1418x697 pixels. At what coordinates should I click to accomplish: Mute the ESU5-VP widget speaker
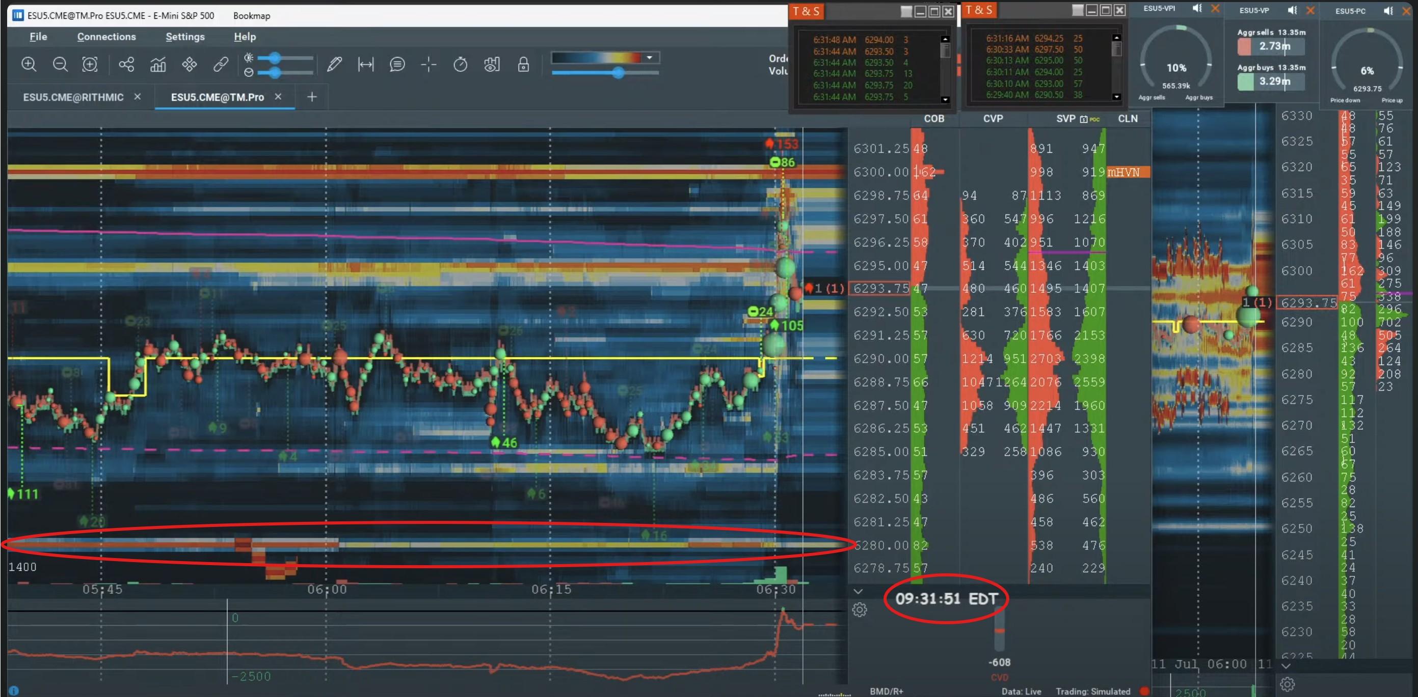point(1292,10)
